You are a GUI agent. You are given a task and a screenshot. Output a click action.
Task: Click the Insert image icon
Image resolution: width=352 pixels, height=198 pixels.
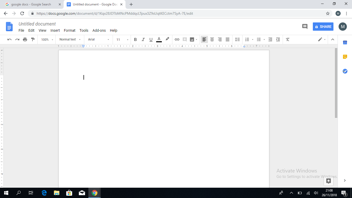[192, 39]
